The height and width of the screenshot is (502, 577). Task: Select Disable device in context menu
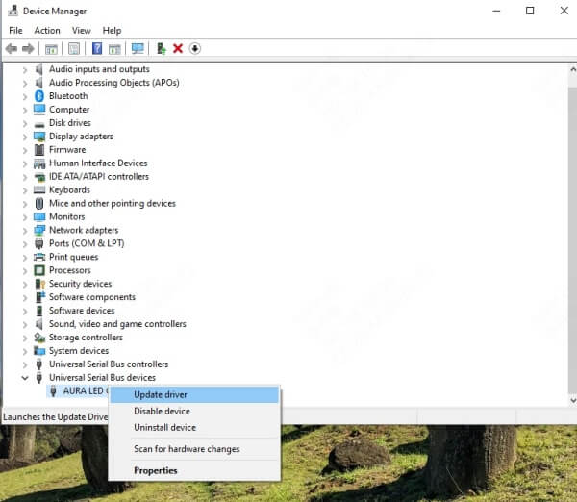pyautogui.click(x=162, y=412)
